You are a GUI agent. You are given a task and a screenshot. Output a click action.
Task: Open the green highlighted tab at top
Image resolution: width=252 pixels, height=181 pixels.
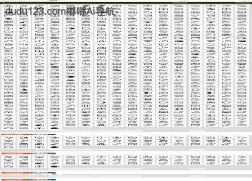[x=53, y=1]
